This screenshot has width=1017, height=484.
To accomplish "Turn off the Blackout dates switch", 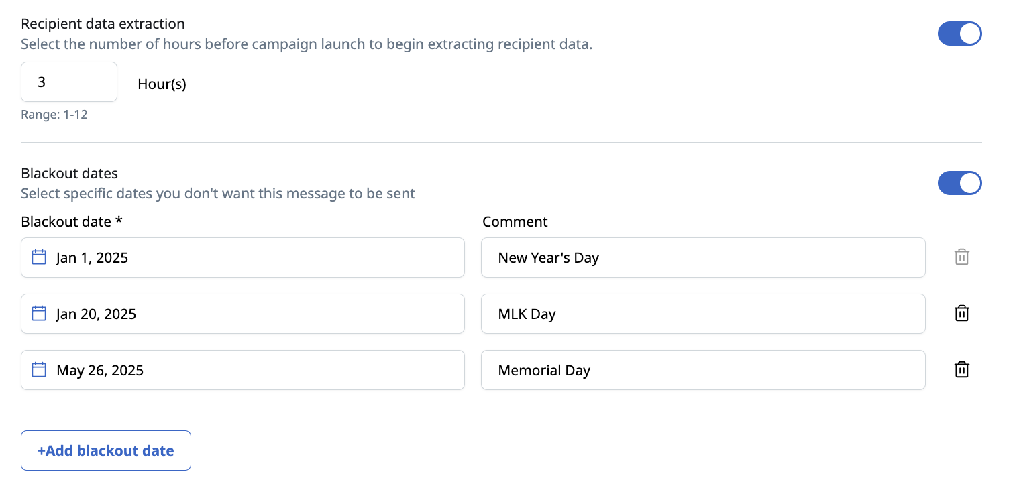I will pyautogui.click(x=959, y=183).
